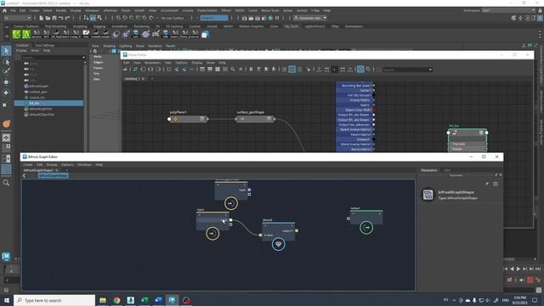Click the bifrostGraphShape icon in Parameters panel
Screen dimensions: 544x306
[428, 195]
